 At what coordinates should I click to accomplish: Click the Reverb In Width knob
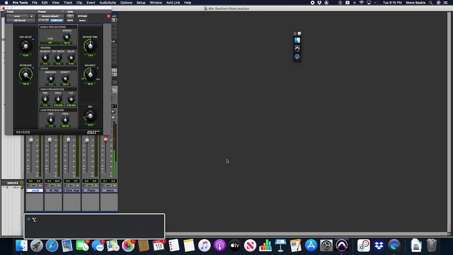[45, 58]
